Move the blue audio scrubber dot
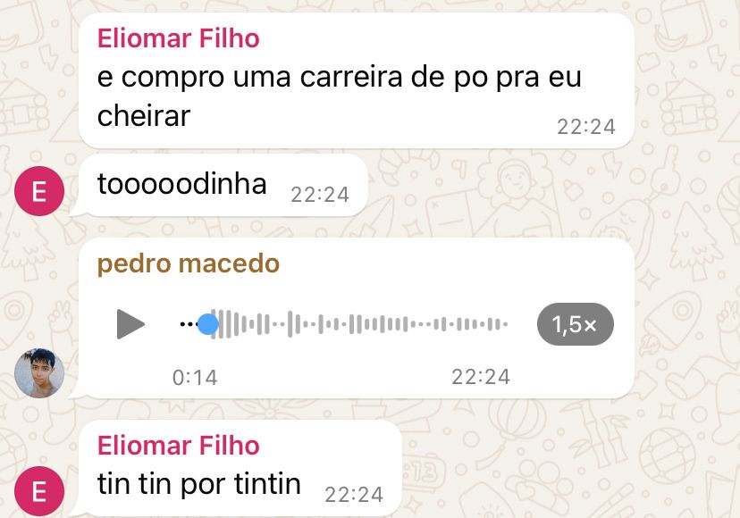Image resolution: width=740 pixels, height=518 pixels. click(207, 324)
